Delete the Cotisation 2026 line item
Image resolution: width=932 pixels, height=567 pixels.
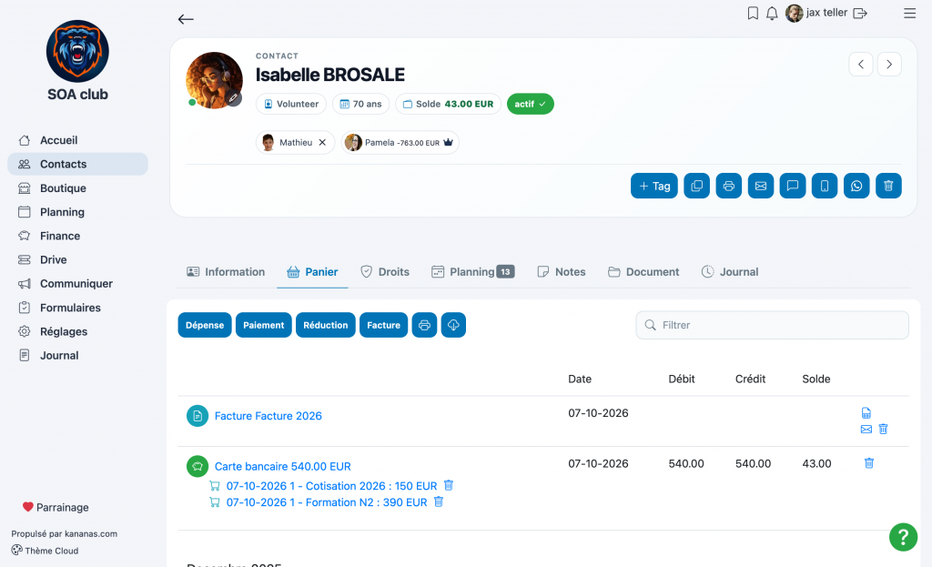[x=449, y=486]
